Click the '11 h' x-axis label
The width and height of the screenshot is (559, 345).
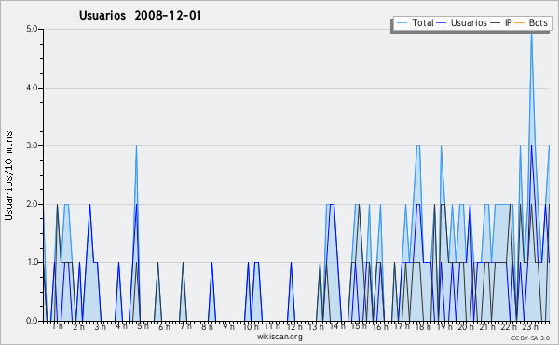click(272, 326)
